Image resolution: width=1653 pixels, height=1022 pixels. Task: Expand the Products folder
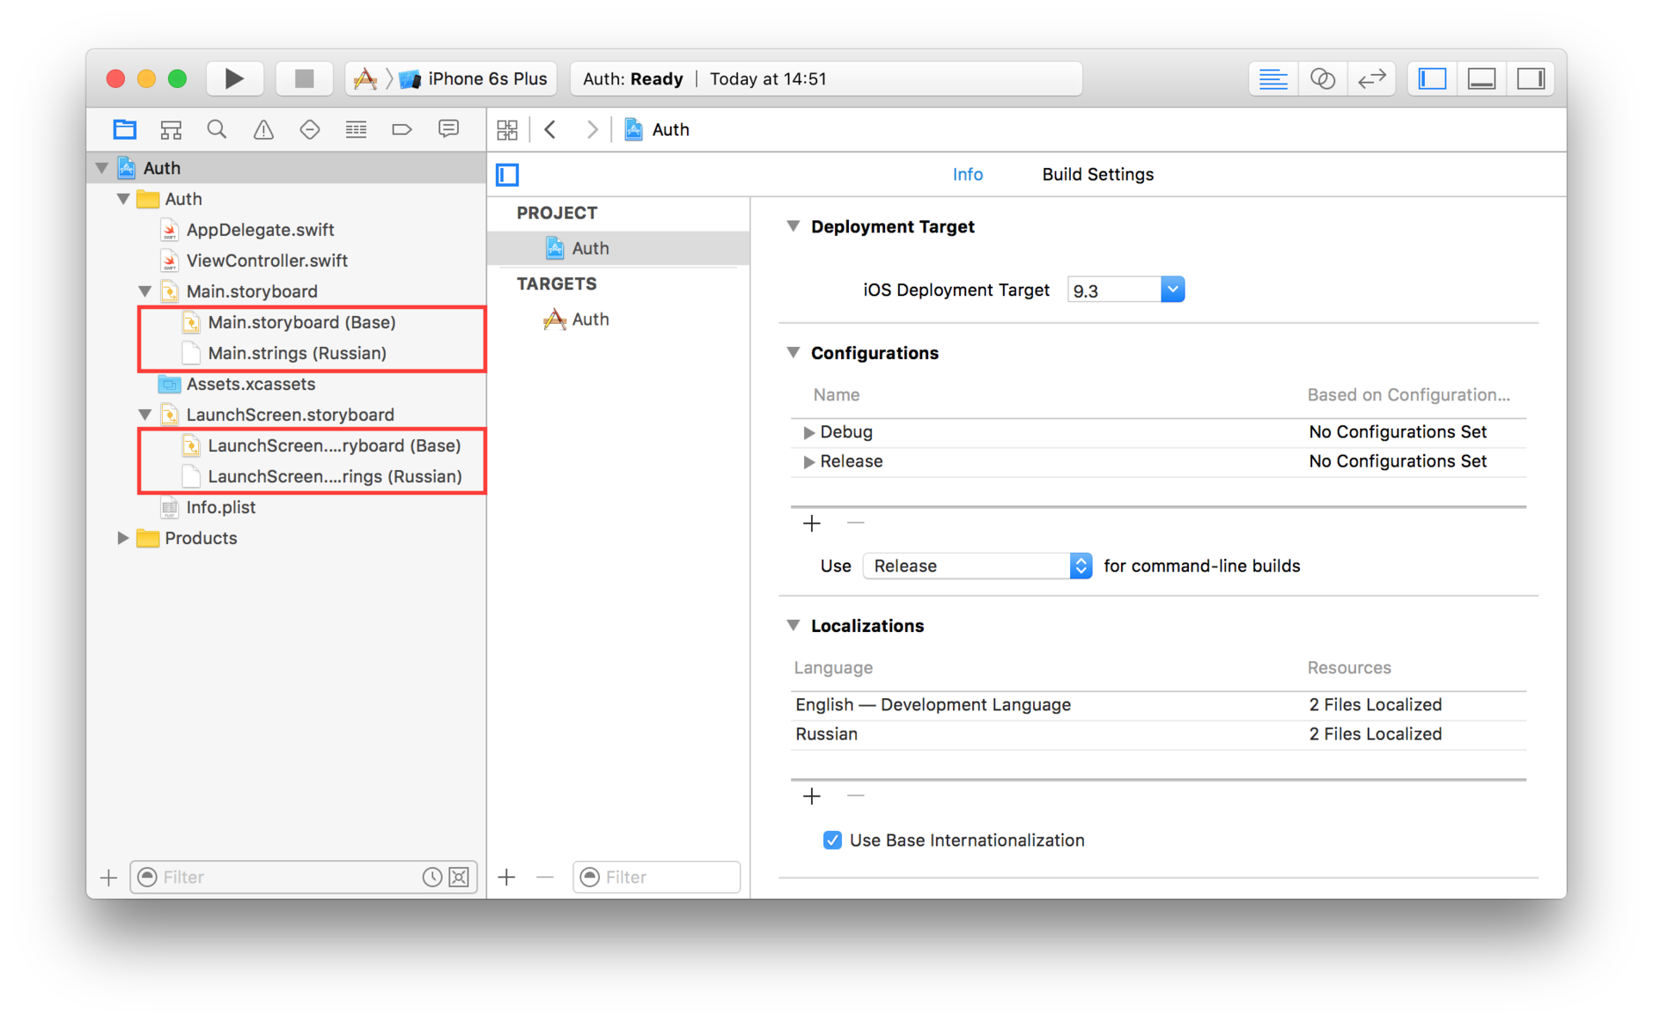pyautogui.click(x=123, y=538)
